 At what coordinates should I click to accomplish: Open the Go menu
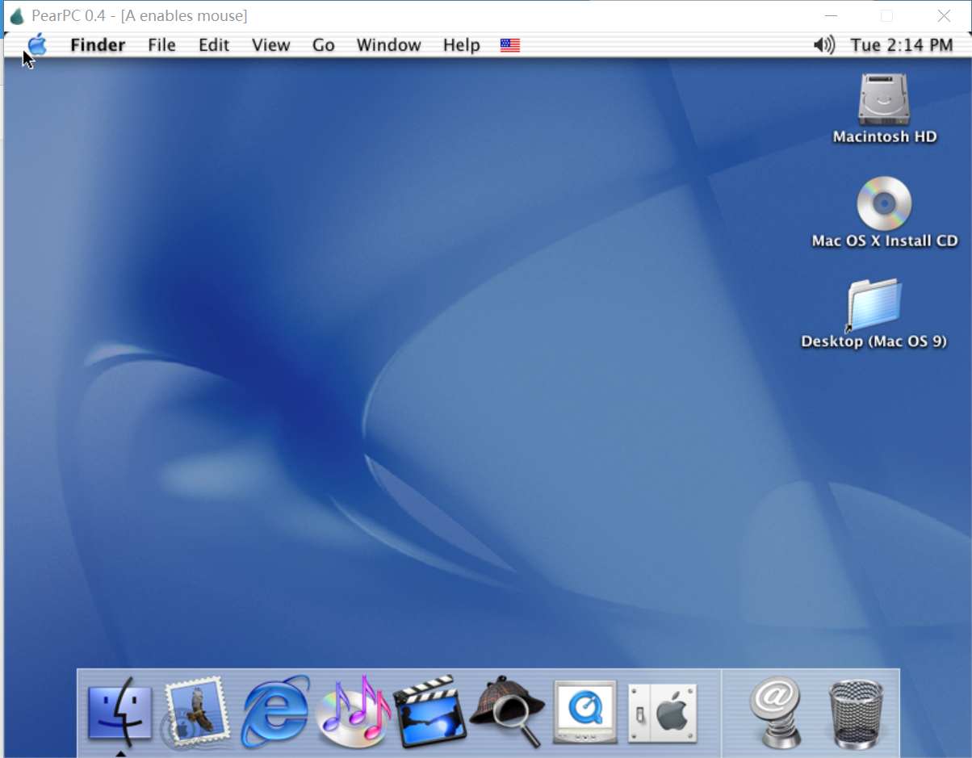pyautogui.click(x=324, y=45)
